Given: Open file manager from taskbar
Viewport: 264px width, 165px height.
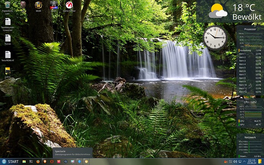Looking at the screenshot, I should (x=24, y=162).
